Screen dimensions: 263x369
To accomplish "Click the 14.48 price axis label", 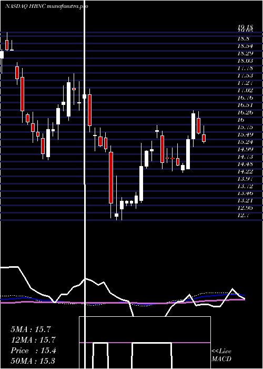I will 245,164.
